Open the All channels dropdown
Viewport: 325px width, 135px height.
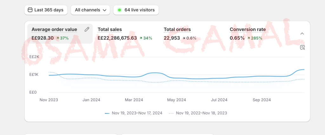tap(90, 10)
